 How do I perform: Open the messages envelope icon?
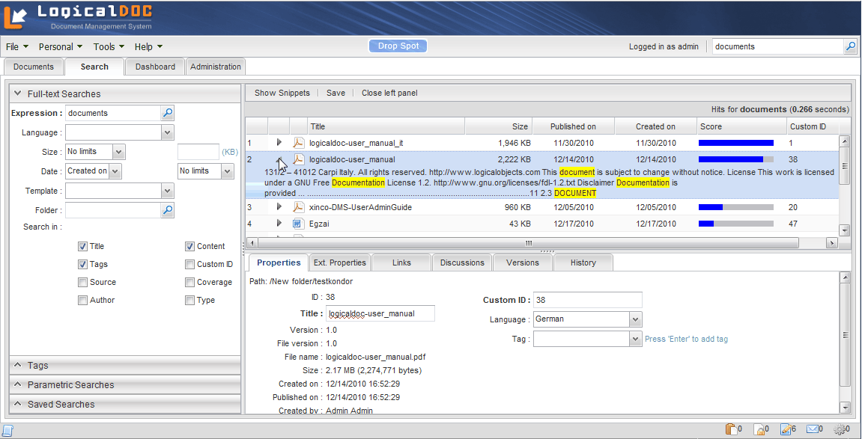[812, 429]
